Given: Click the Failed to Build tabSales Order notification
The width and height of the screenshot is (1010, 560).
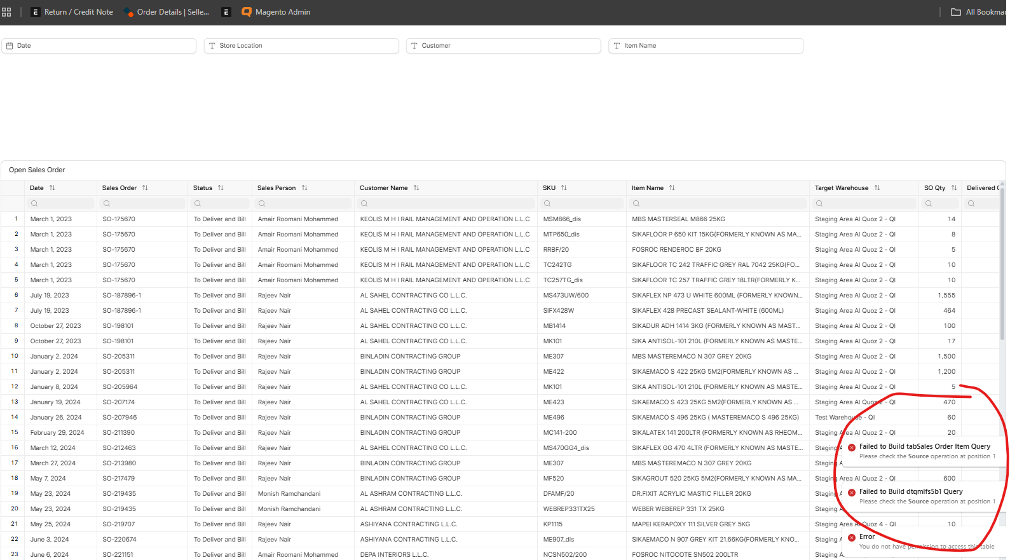Looking at the screenshot, I should click(x=923, y=451).
